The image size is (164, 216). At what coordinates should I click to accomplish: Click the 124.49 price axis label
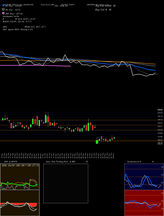point(160,130)
